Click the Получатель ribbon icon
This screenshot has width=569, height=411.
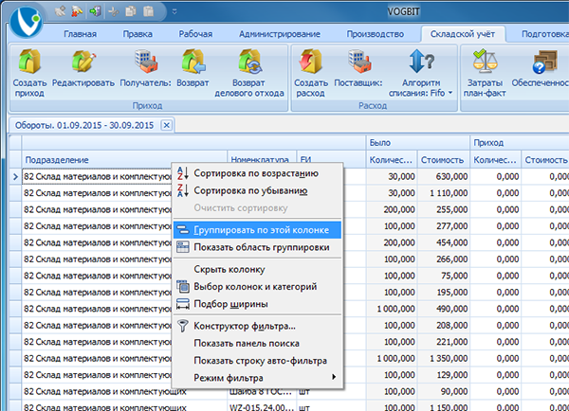click(144, 65)
